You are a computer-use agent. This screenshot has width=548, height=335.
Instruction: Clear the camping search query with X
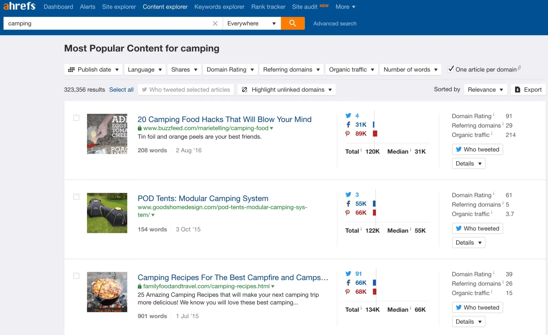tap(215, 23)
